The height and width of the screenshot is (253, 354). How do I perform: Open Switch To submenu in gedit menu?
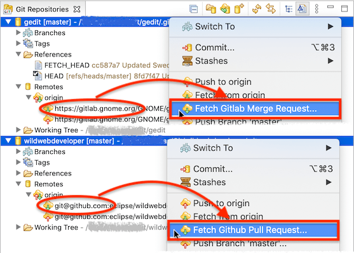click(255, 27)
